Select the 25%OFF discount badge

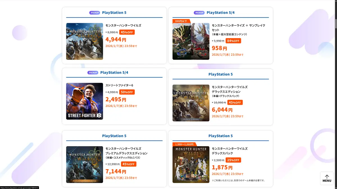click(x=233, y=160)
